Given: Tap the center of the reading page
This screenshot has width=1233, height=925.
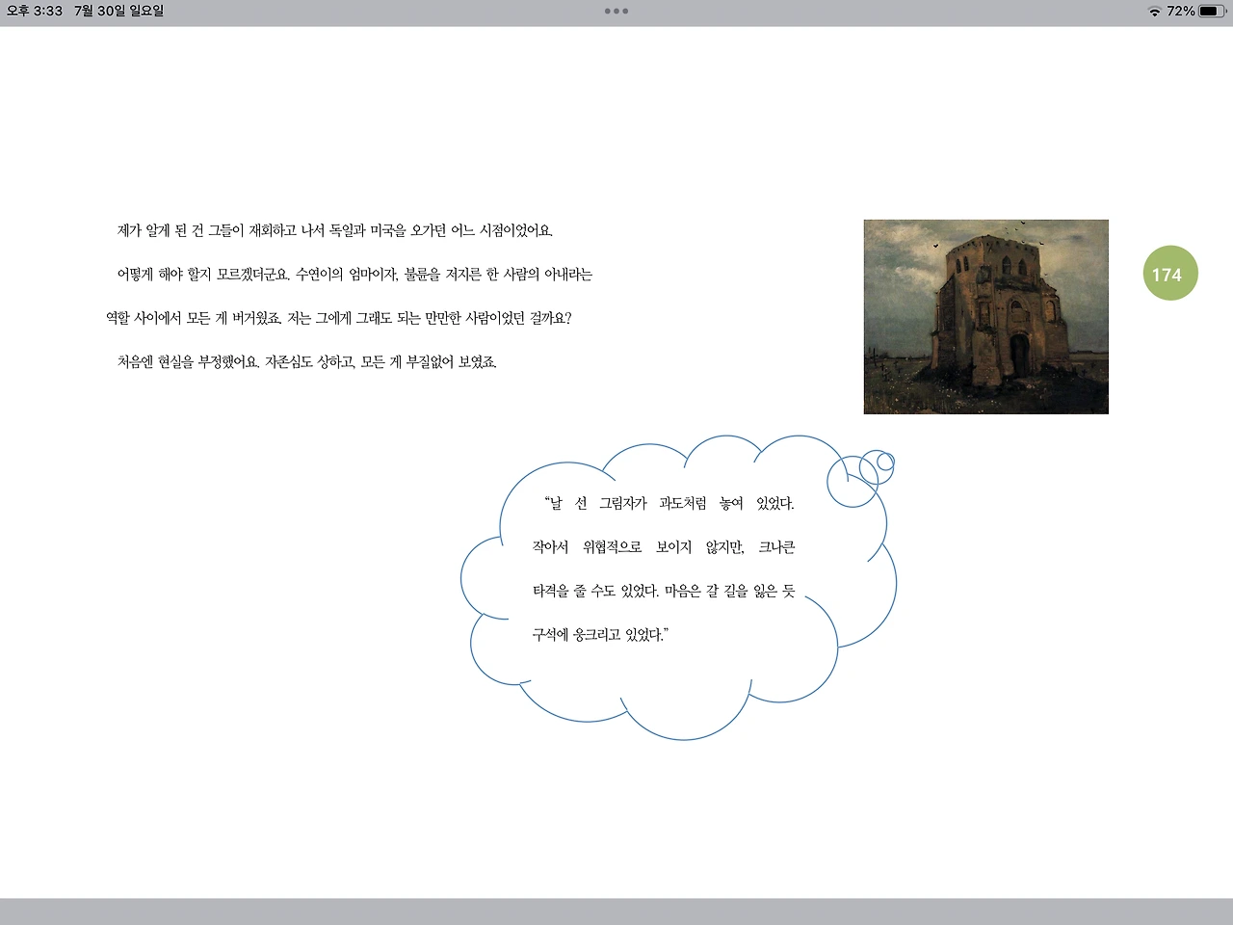Looking at the screenshot, I should [x=616, y=462].
